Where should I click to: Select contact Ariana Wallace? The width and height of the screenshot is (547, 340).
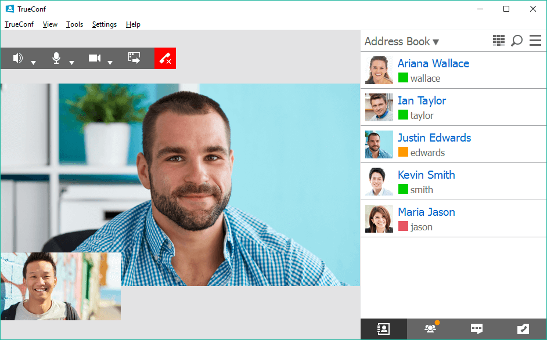point(454,70)
